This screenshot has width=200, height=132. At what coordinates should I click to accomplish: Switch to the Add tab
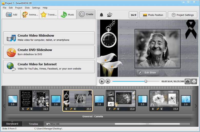[x=11, y=14]
